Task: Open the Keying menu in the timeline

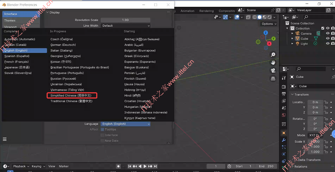Action: (x=38, y=166)
